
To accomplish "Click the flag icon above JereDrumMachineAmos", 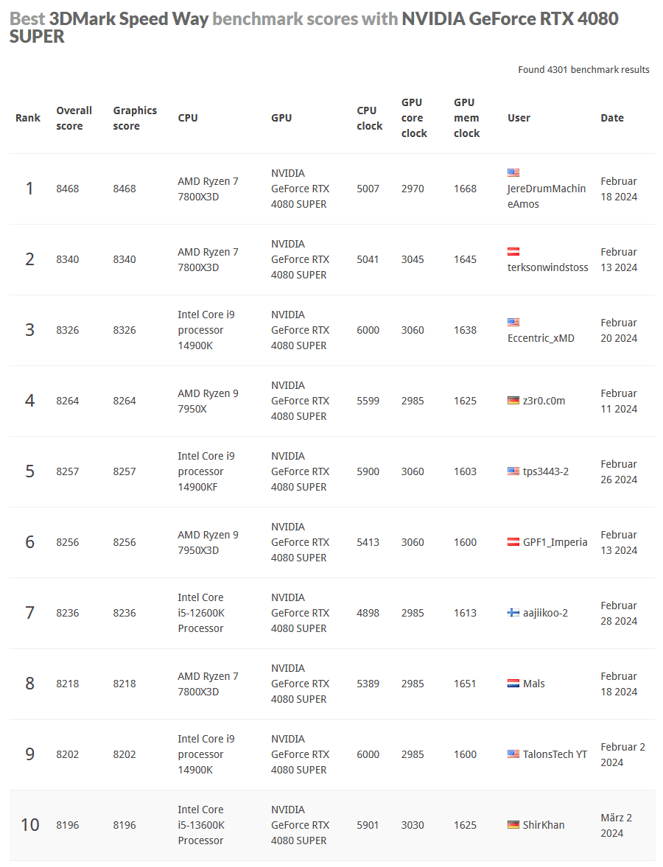I will coord(513,172).
